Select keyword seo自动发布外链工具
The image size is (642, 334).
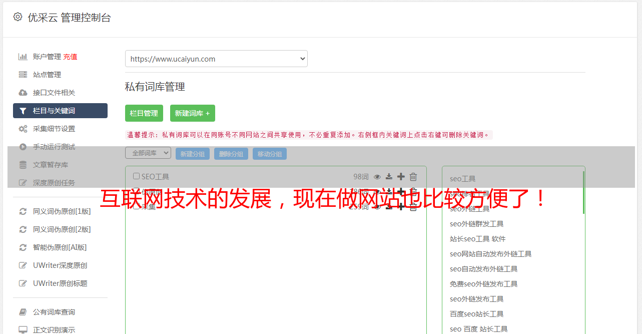[x=484, y=269]
